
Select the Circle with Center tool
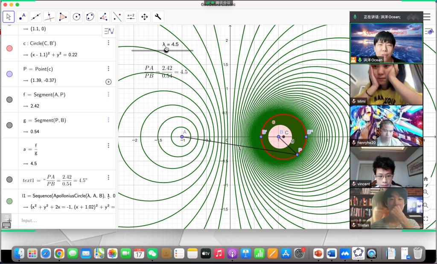tap(76, 17)
